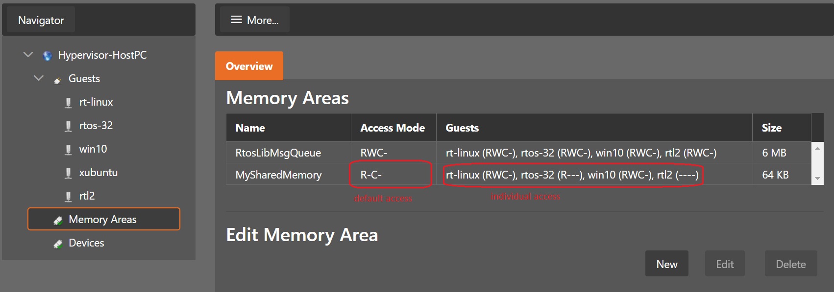Select the win10 guest icon
This screenshot has width=834, height=292.
(69, 149)
